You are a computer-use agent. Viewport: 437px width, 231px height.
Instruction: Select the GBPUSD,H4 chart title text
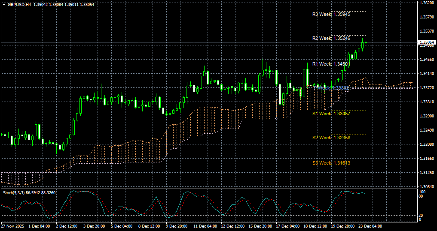19,4
